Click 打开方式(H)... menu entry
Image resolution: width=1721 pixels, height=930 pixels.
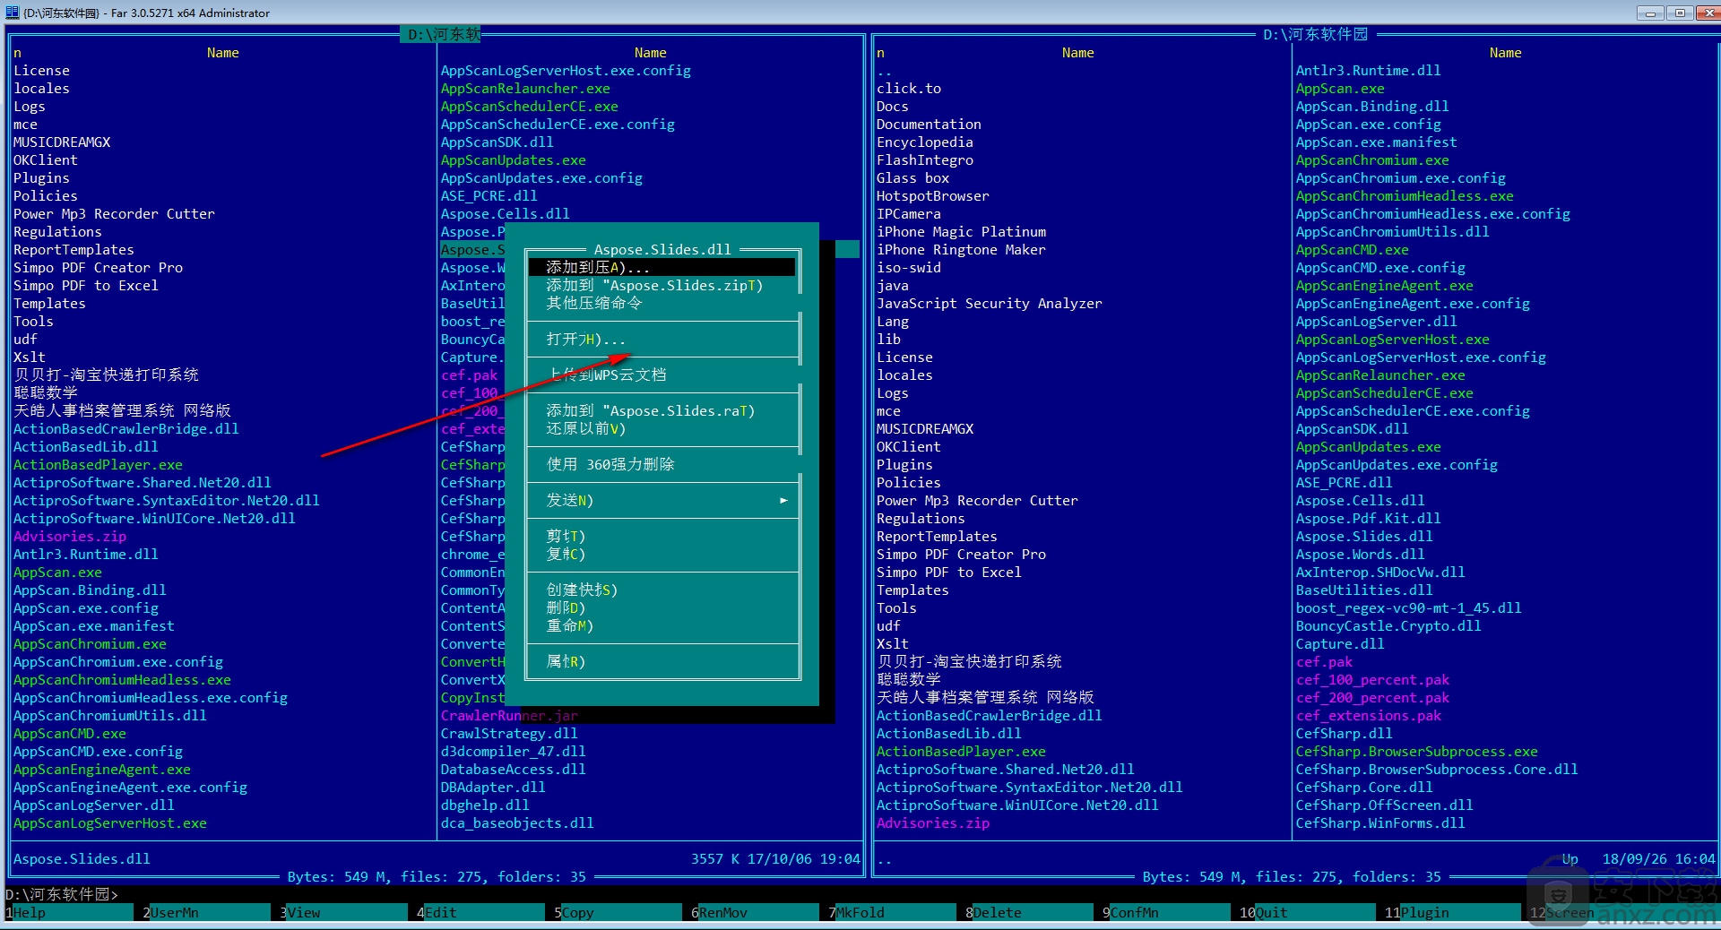(662, 339)
